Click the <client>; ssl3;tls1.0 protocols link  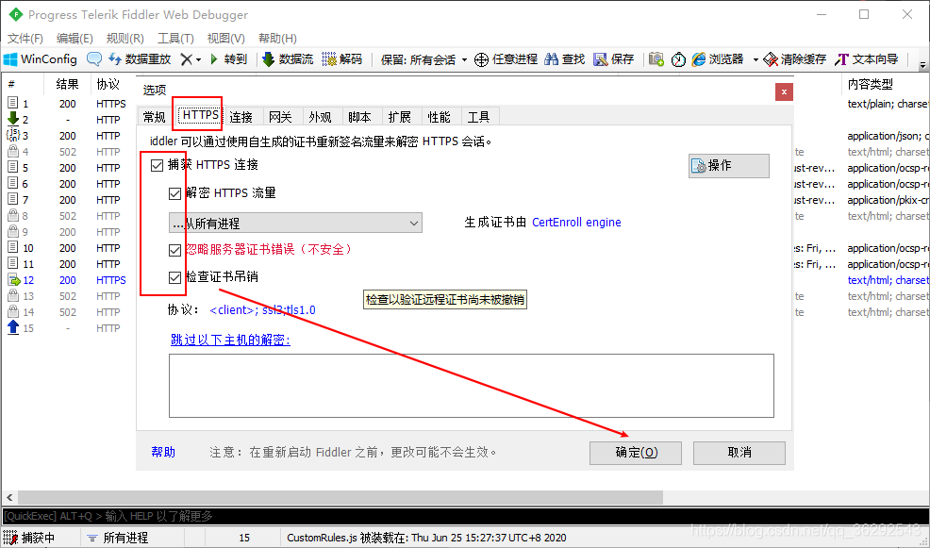click(x=263, y=310)
